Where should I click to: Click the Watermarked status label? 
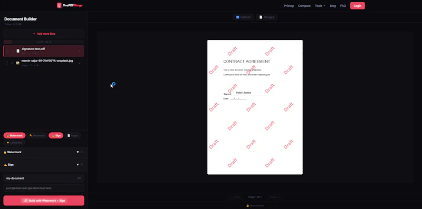[x=255, y=205]
